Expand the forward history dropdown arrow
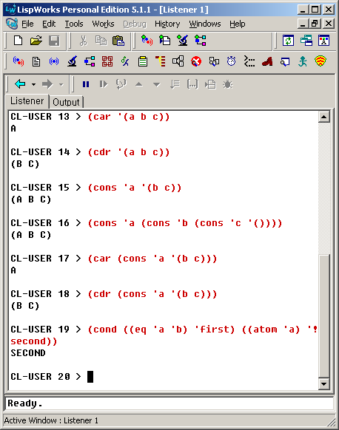339x430 pixels. pyautogui.click(x=61, y=84)
